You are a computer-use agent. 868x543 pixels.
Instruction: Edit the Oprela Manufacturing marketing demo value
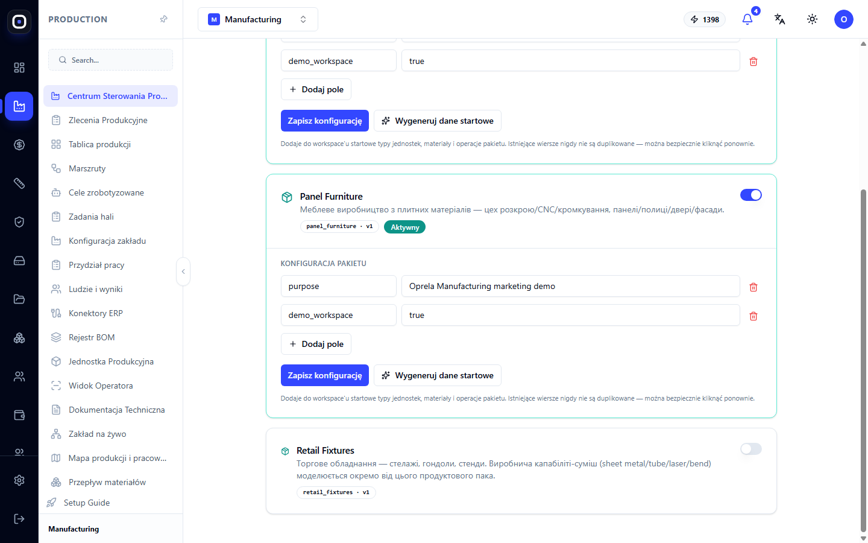click(571, 286)
